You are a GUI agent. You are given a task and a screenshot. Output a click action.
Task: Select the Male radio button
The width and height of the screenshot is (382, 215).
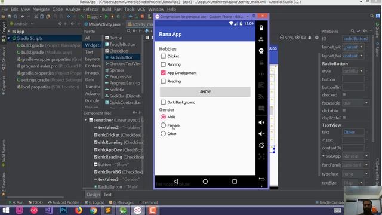[x=163, y=117]
